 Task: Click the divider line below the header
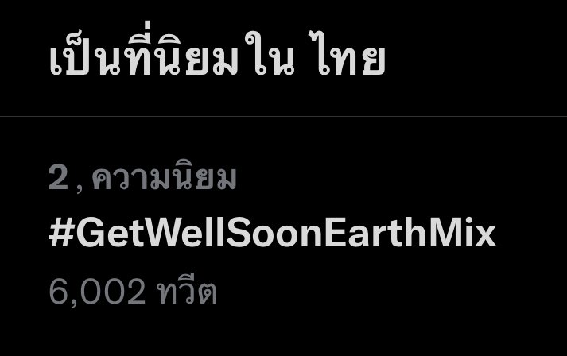[283, 116]
